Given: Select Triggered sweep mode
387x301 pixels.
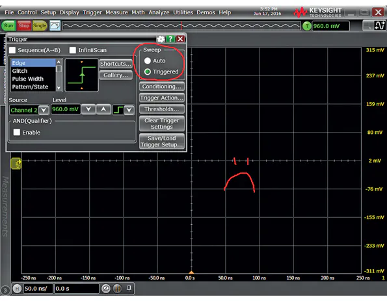Looking at the screenshot, I should [148, 72].
